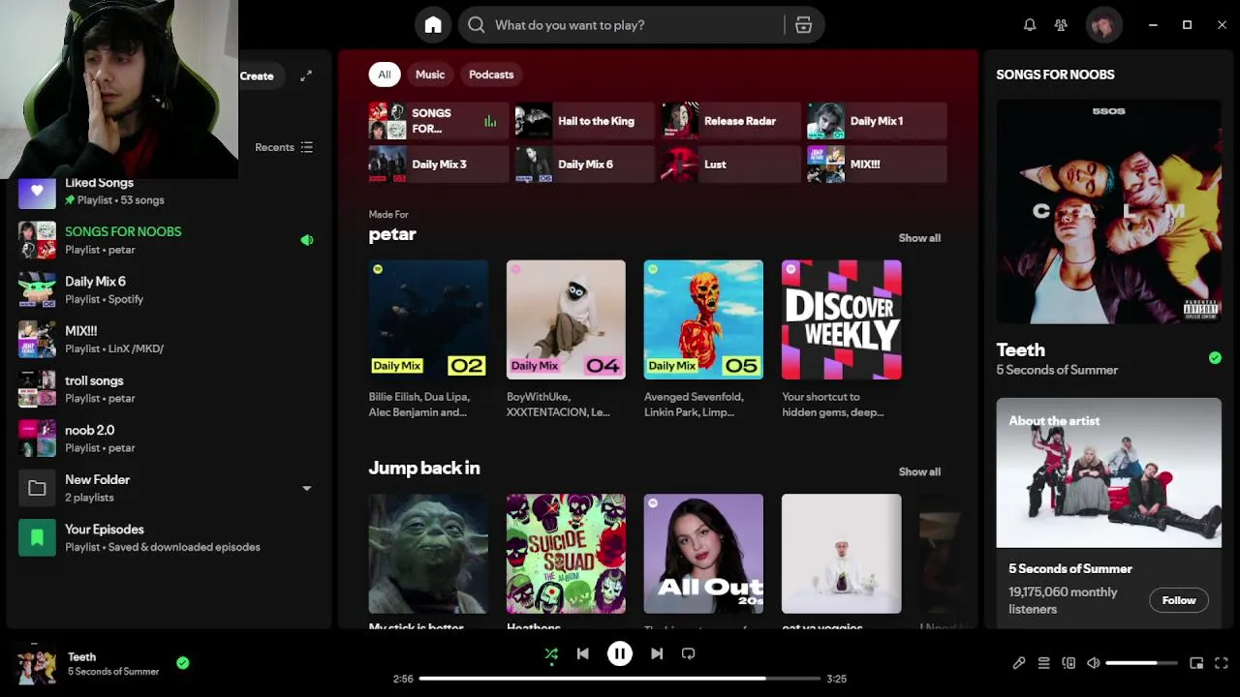This screenshot has width=1240, height=697.
Task: Open Daily Mix 1 shortcut
Action: click(x=876, y=121)
